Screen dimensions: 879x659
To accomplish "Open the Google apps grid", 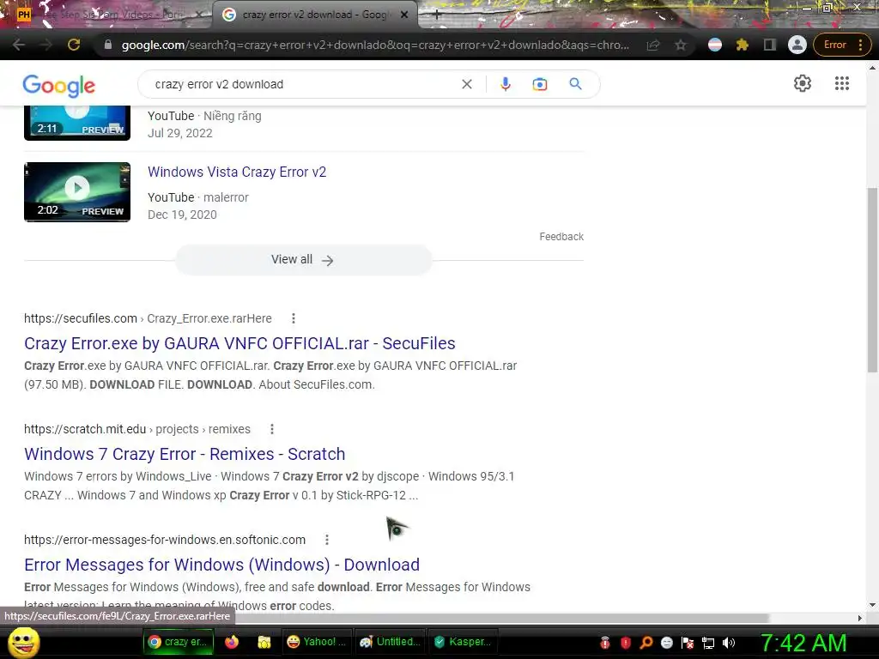I will click(841, 83).
